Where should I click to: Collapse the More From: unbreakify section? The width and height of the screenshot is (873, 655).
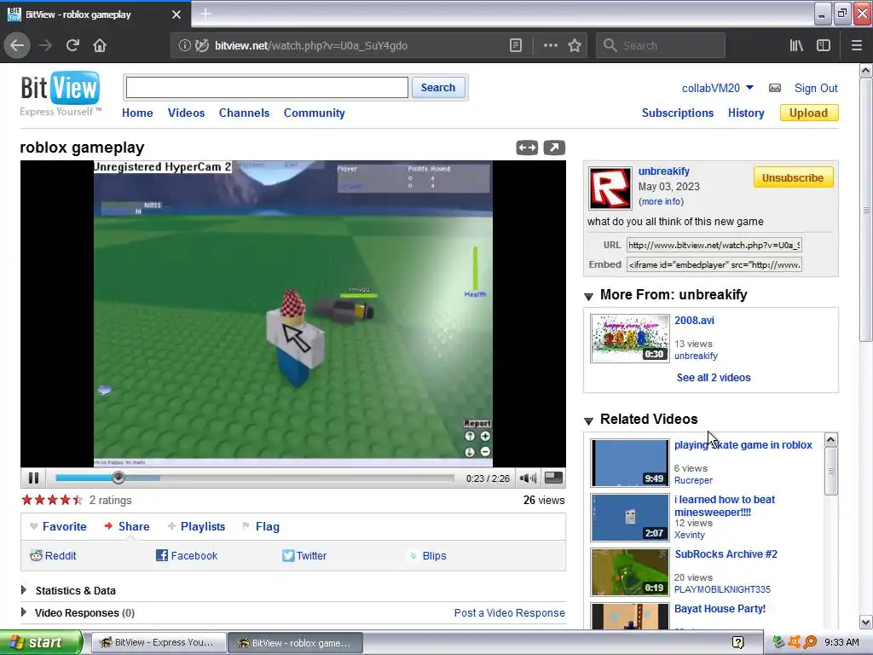[x=588, y=296]
